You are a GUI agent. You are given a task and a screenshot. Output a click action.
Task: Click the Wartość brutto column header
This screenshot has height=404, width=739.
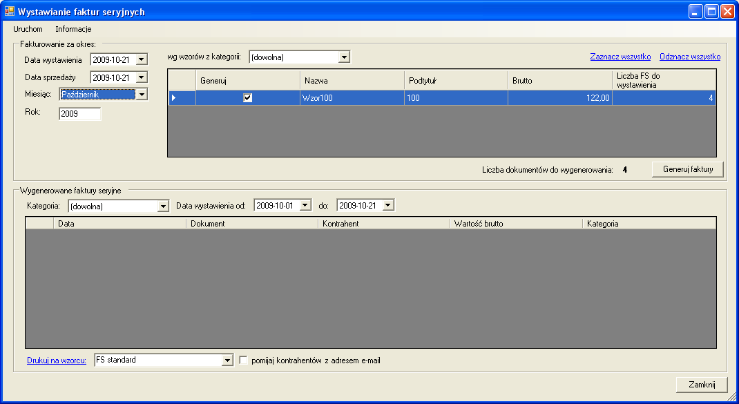(517, 224)
